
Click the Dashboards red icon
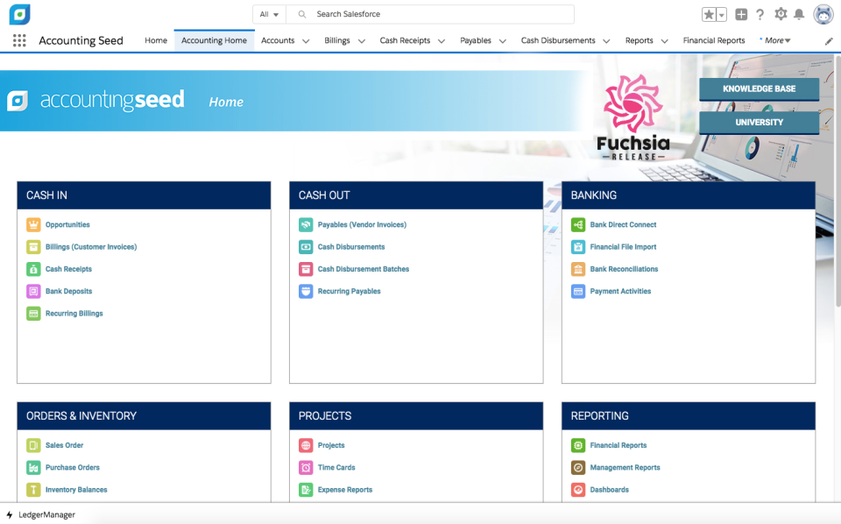pos(578,490)
